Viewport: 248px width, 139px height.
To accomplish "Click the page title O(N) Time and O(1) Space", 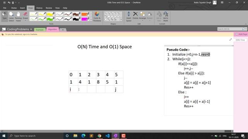I will (105, 47).
